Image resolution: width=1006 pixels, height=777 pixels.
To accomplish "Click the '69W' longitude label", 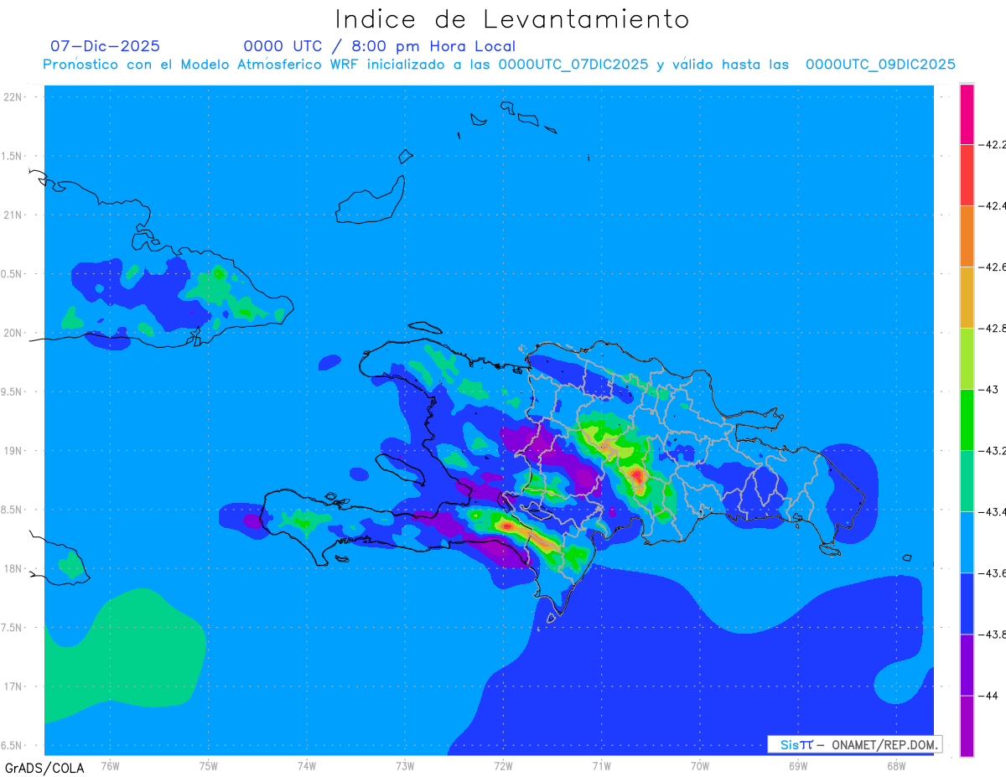I will 798,764.
